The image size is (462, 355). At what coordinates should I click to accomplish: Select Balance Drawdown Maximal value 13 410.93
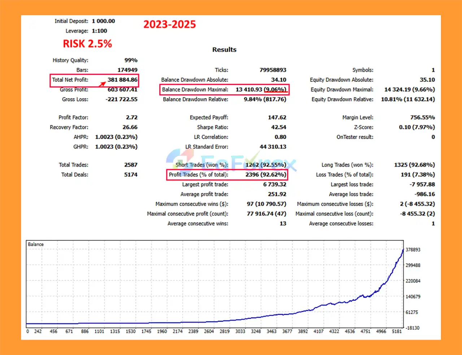tap(249, 89)
